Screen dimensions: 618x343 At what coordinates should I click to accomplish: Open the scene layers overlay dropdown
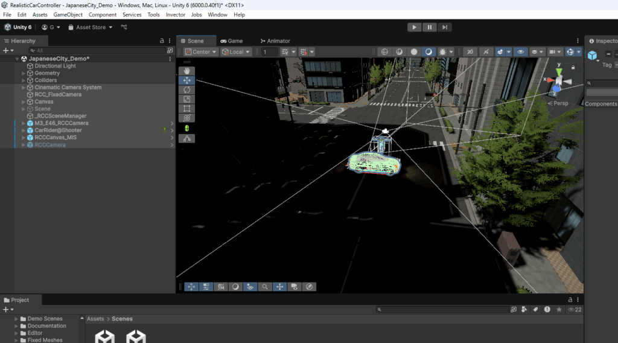537,52
